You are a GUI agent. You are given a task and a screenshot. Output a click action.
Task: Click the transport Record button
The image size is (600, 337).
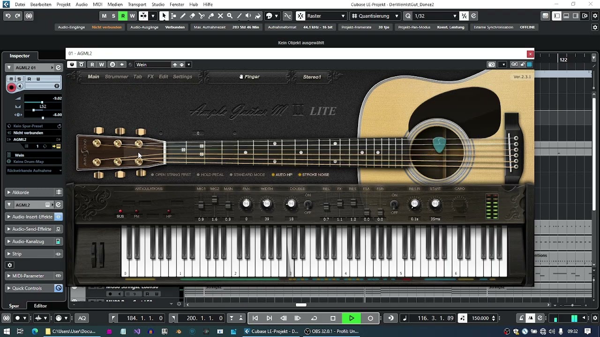click(x=370, y=318)
